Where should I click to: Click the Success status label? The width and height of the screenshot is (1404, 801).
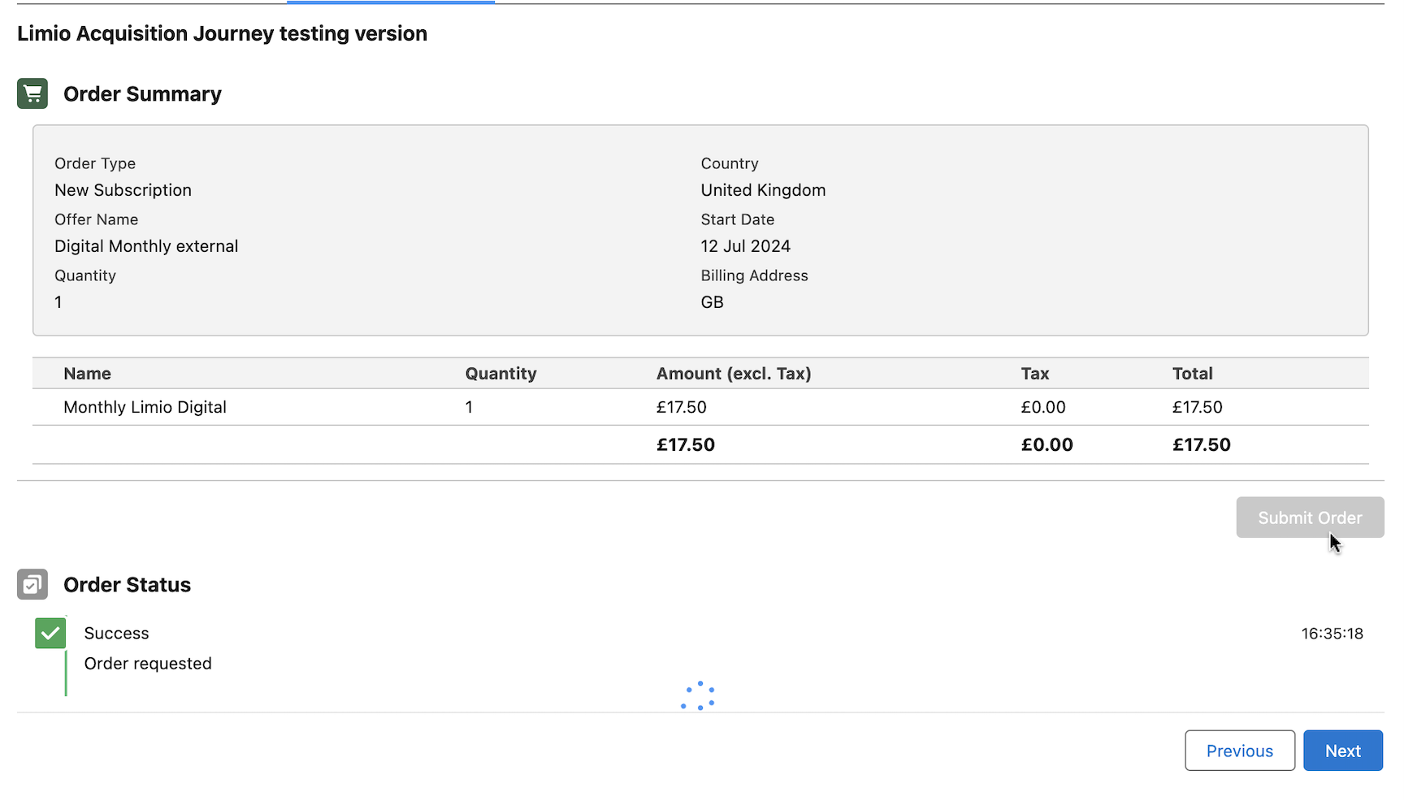tap(116, 633)
